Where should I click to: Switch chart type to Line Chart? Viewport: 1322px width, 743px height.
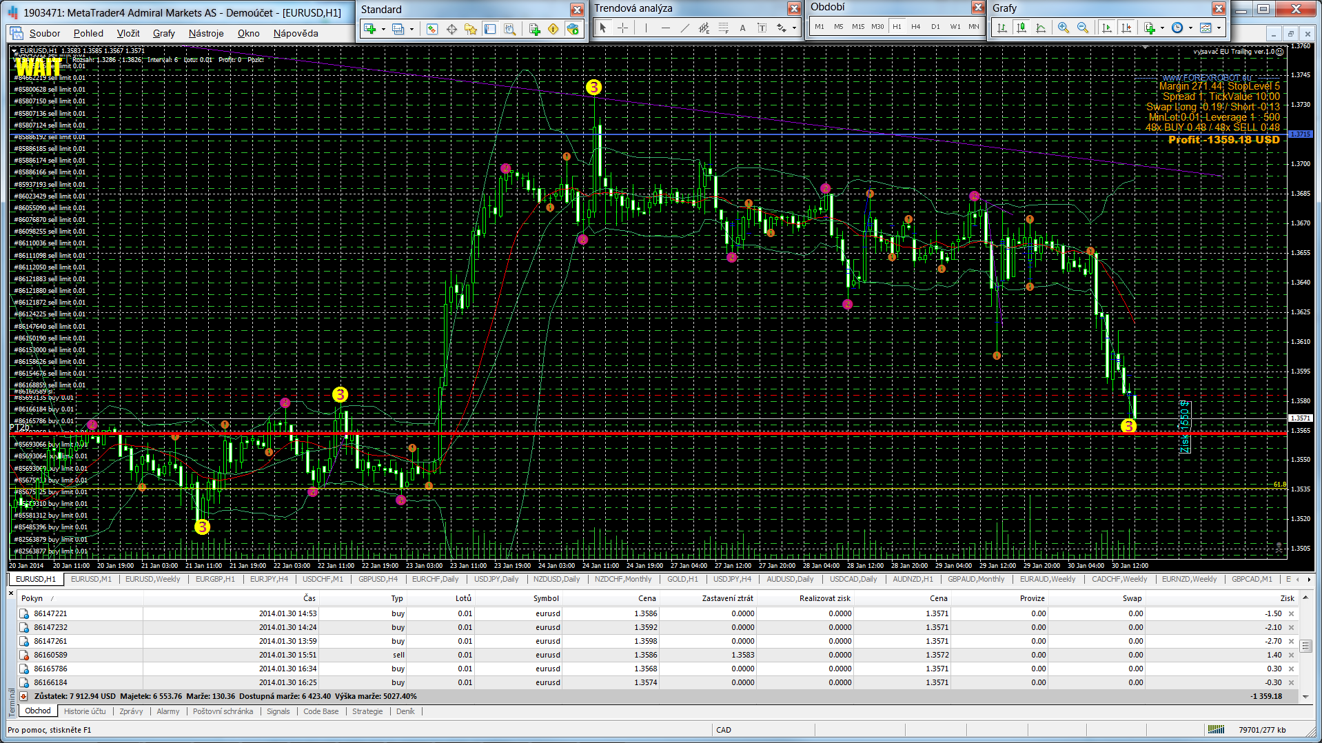point(1041,28)
